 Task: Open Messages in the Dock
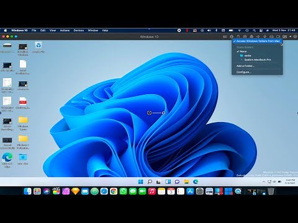pyautogui.click(x=133, y=191)
